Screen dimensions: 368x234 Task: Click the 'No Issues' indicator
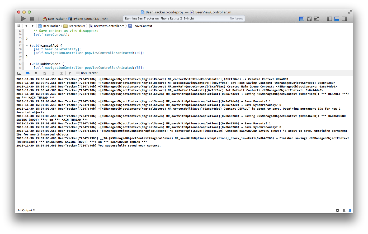tap(236, 18)
